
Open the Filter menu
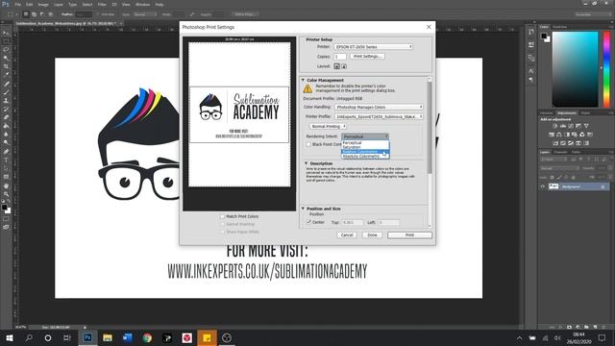click(102, 4)
